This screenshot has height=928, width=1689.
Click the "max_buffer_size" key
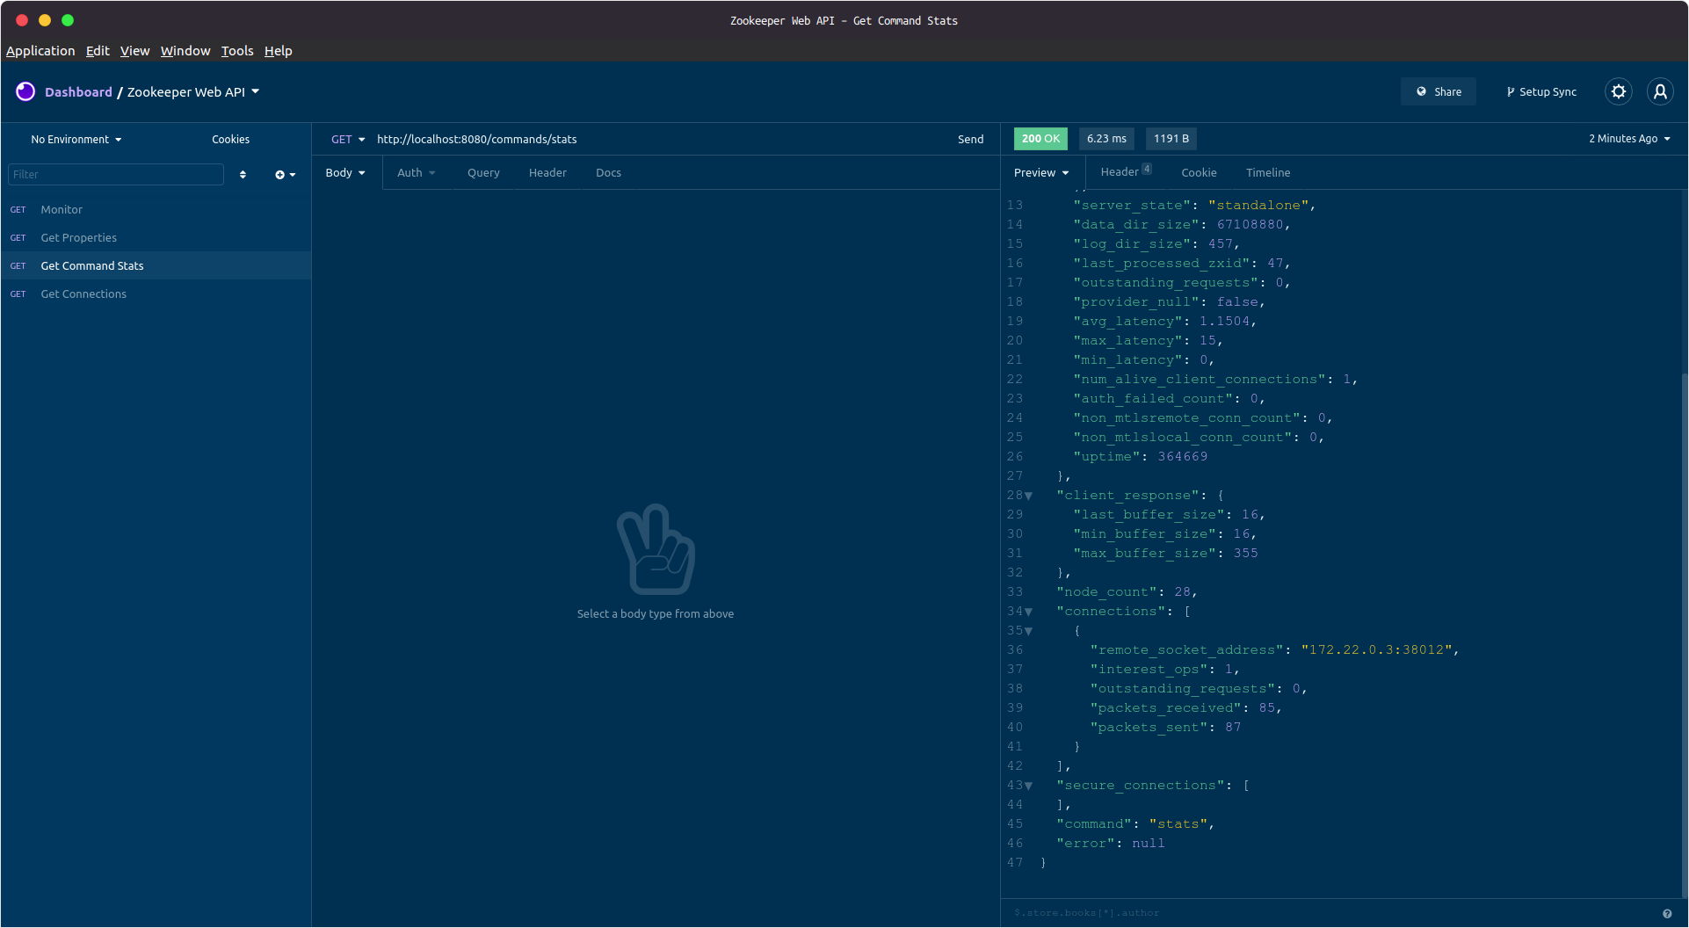pos(1145,554)
